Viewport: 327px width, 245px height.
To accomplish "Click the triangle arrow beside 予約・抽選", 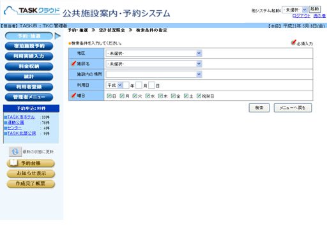I will [x=57, y=36].
